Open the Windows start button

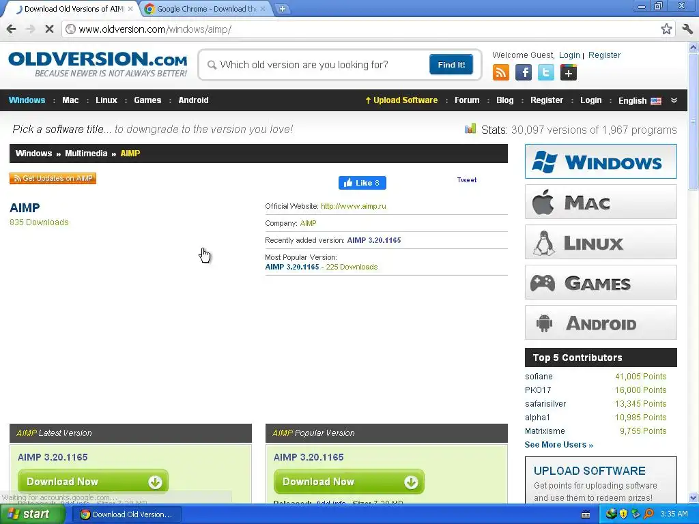[x=31, y=514]
